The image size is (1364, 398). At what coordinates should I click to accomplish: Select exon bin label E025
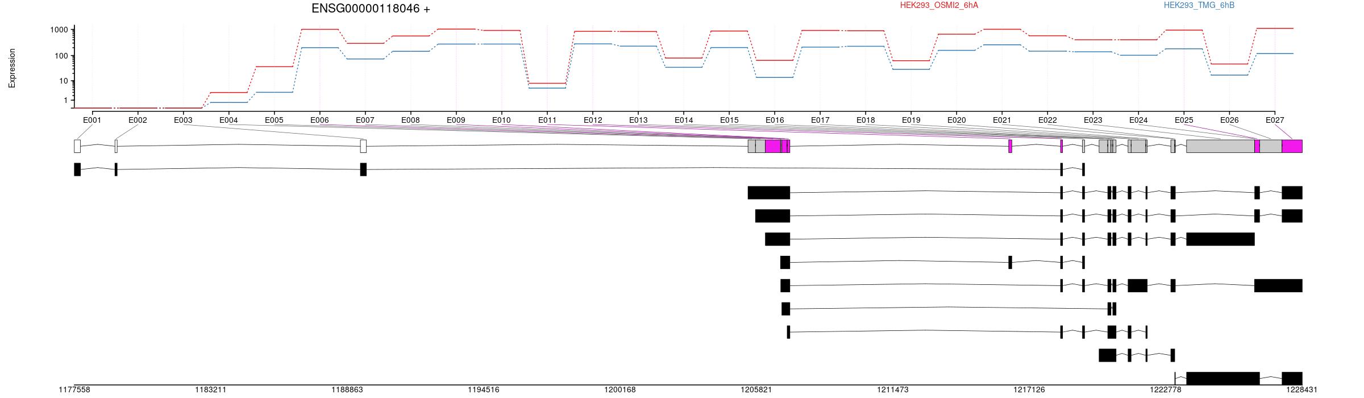[1184, 120]
